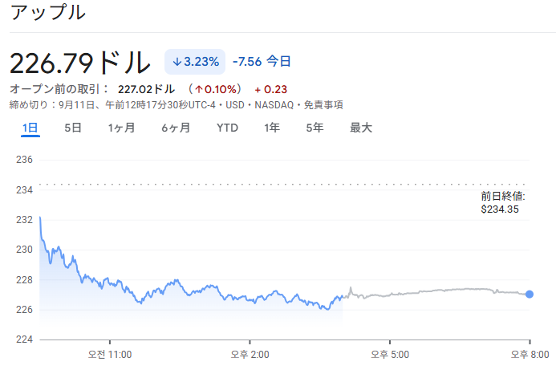
Task: Click the red up-arrow 0.10% indicator
Action: [215, 89]
